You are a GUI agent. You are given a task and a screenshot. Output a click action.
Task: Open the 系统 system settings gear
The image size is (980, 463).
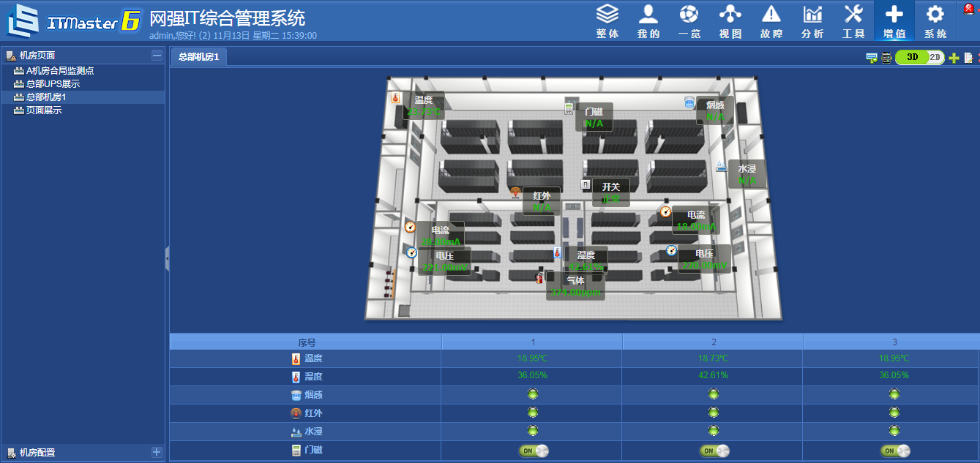[x=935, y=21]
